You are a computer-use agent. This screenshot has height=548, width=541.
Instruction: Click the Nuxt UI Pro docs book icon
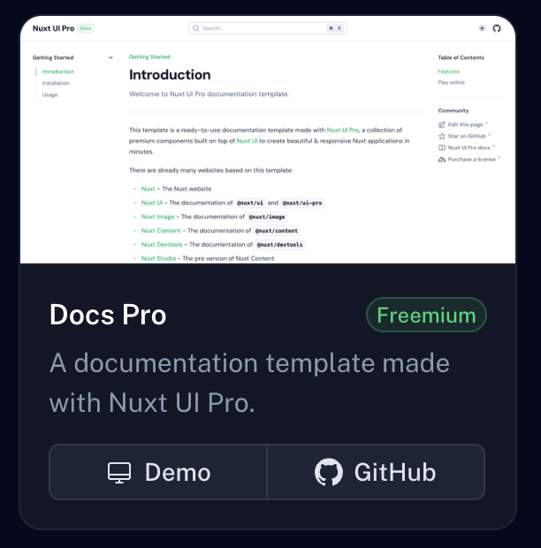click(442, 148)
